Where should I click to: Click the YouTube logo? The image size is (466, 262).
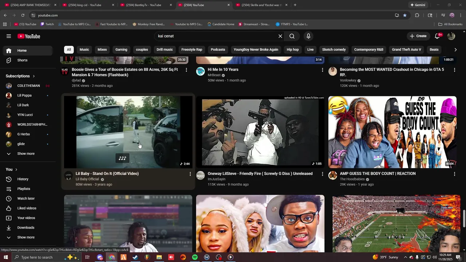click(29, 36)
